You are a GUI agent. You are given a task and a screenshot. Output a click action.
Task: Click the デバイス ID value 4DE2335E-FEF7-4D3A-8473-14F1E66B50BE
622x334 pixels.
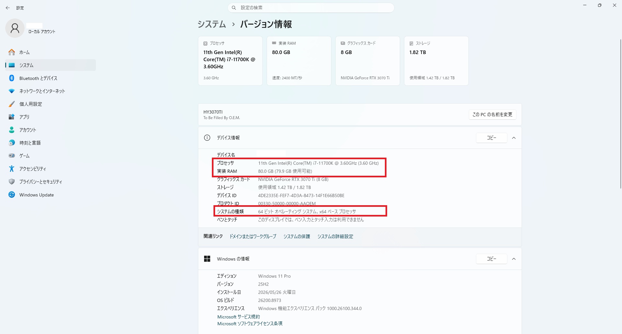(x=301, y=195)
